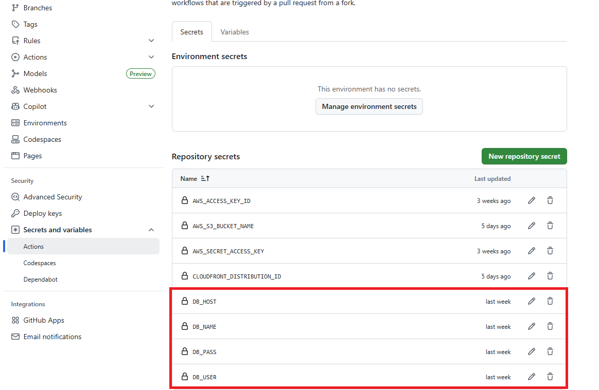Go to Deploy keys in sidebar

[43, 213]
